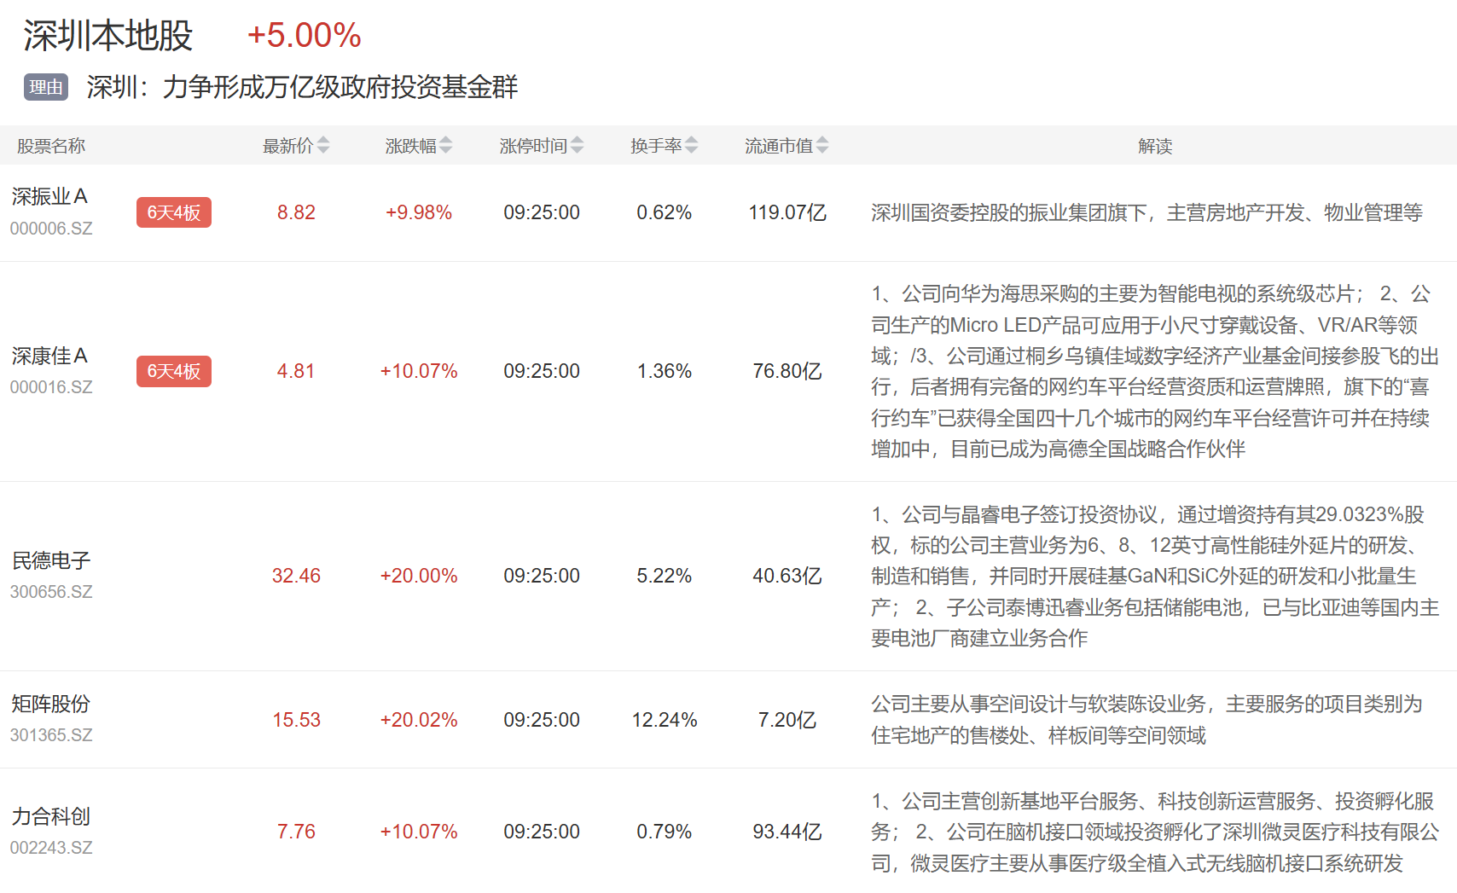Click the 6天4板 badge for 深振业A

(173, 212)
